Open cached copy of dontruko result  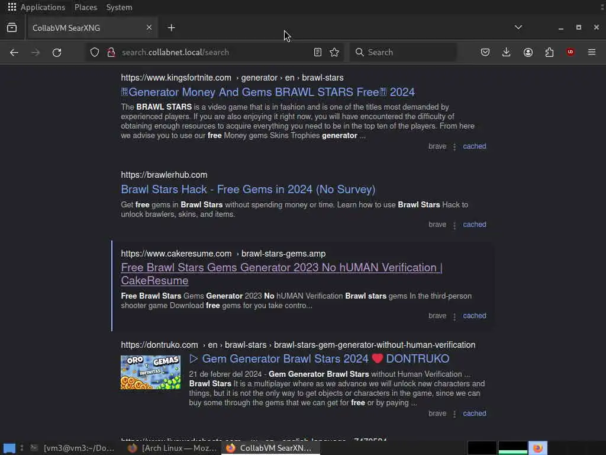[x=475, y=413]
